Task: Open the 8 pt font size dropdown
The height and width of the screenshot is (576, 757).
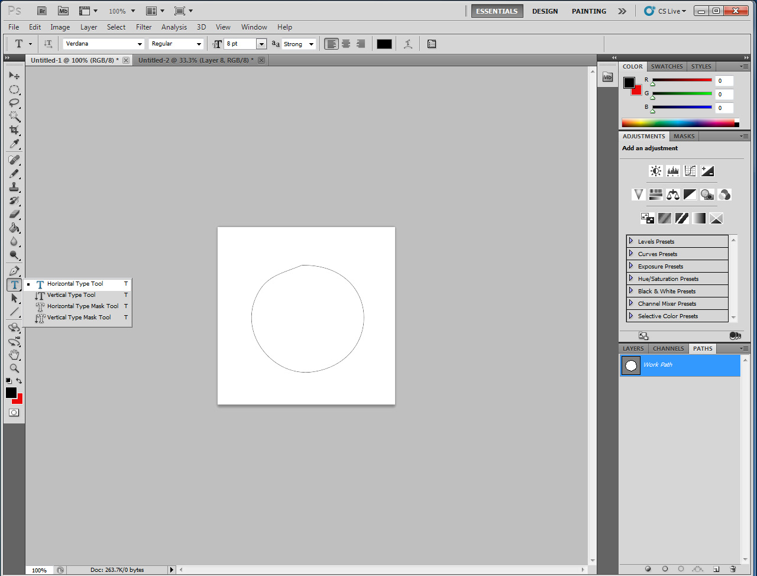Action: tap(261, 44)
